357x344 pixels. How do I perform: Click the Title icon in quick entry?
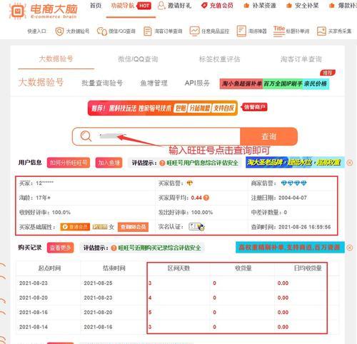point(279,31)
